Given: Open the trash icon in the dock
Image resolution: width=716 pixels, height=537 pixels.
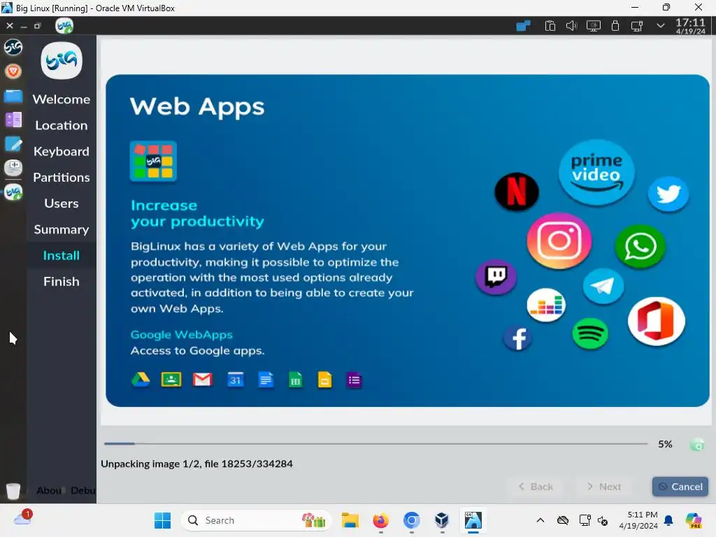Looking at the screenshot, I should point(13,490).
